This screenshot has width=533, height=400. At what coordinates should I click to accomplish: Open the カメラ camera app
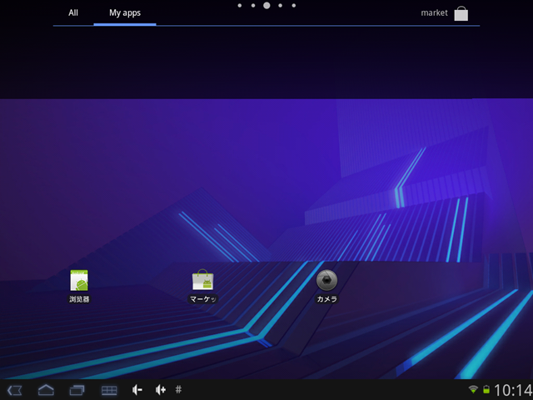(326, 286)
